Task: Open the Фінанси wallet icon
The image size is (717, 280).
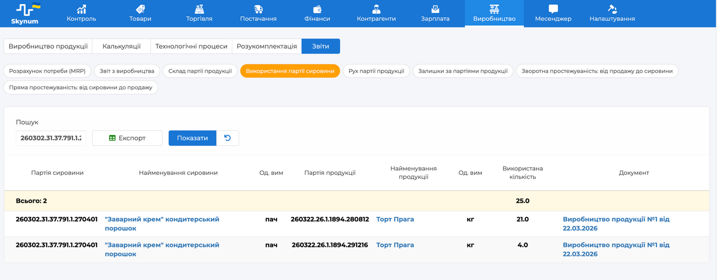Action: coord(317,9)
